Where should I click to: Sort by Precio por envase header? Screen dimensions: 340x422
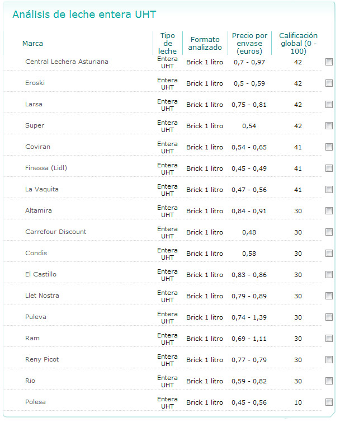pyautogui.click(x=249, y=43)
